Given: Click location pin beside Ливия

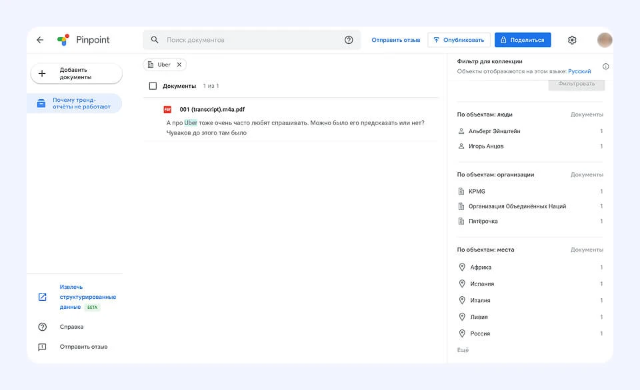Looking at the screenshot, I should tap(462, 317).
